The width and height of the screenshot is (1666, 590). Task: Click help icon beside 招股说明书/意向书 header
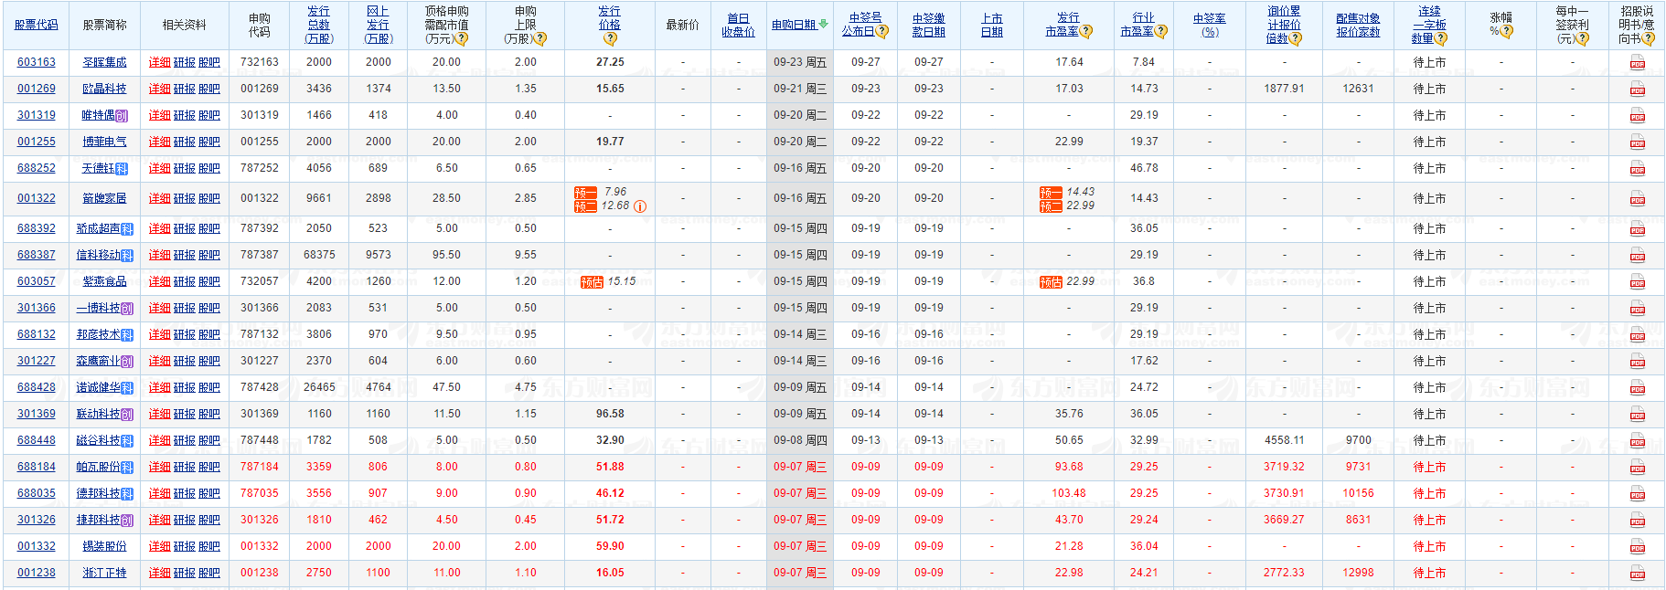click(x=1649, y=39)
